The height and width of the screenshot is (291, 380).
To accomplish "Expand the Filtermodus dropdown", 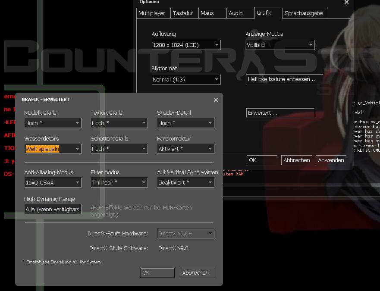I will pyautogui.click(x=119, y=182).
